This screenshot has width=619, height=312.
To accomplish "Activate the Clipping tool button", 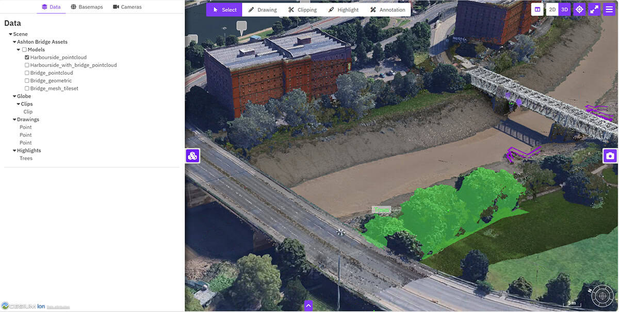I will [302, 10].
